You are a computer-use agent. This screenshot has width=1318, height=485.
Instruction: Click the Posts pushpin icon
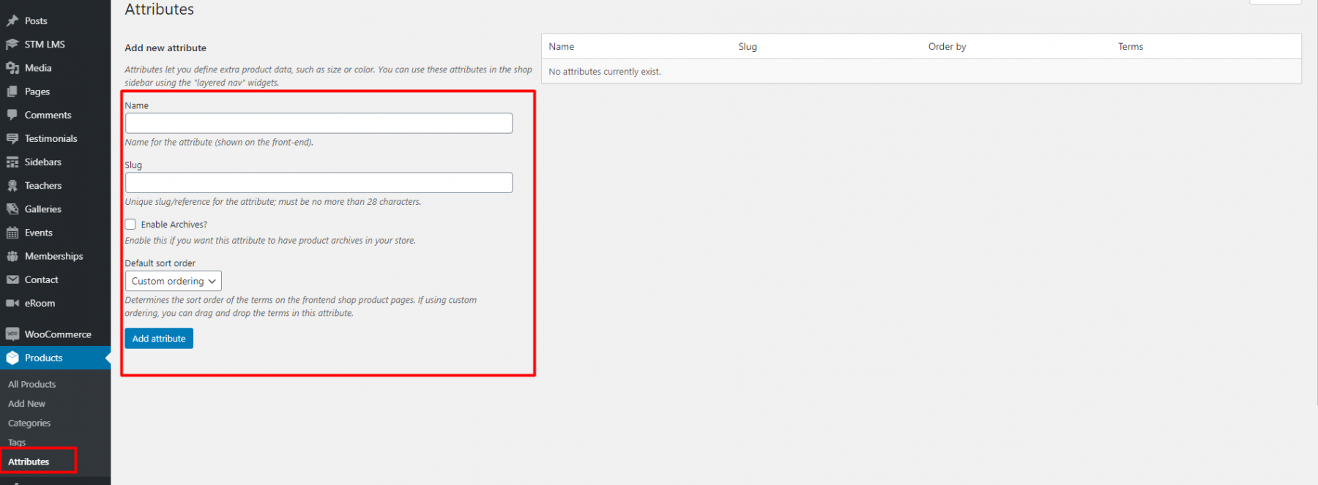pos(12,21)
